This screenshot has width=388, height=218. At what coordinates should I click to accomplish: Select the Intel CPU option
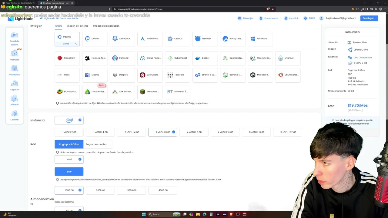pyautogui.click(x=69, y=120)
